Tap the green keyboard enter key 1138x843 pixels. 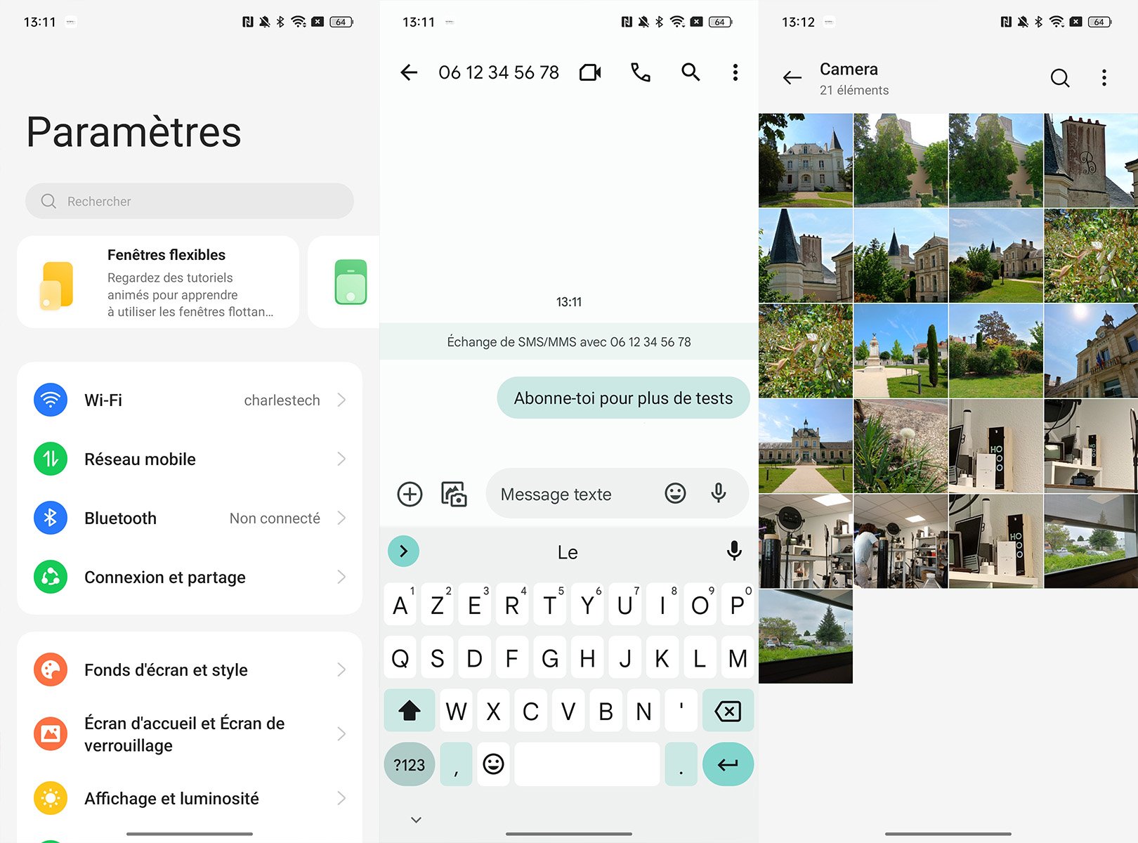point(728,764)
